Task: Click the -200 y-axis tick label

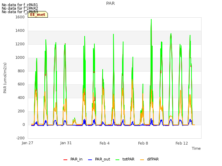Action: (x=20, y=138)
